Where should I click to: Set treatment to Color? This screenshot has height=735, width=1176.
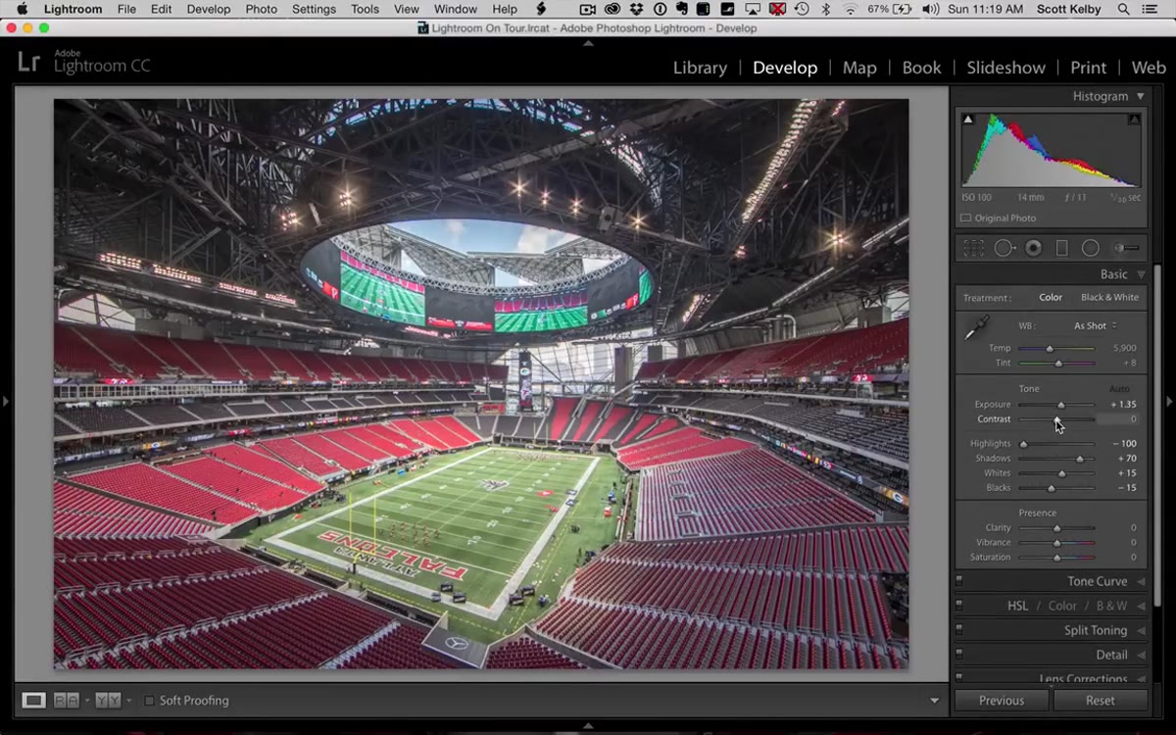tap(1051, 298)
